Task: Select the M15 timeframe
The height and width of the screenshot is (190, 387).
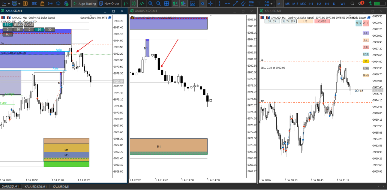Action: [x=295, y=4]
